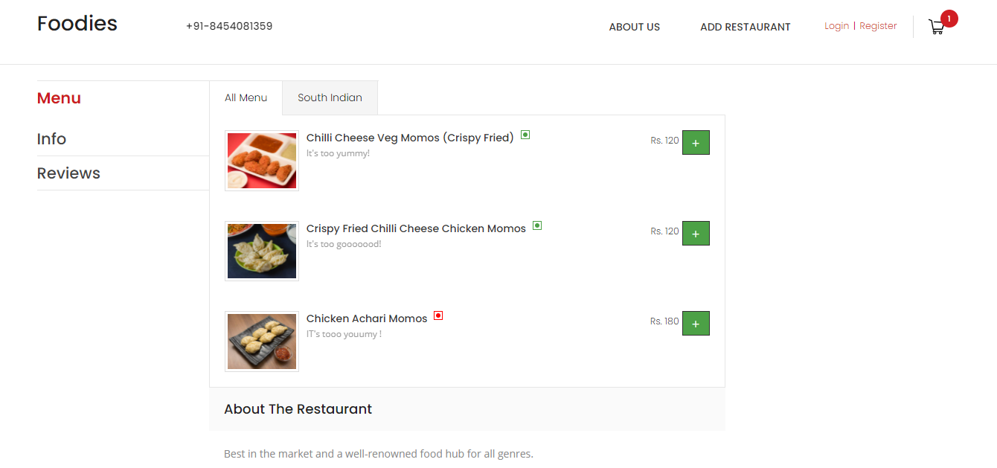
Task: Open the ABOUT US page
Action: [634, 27]
